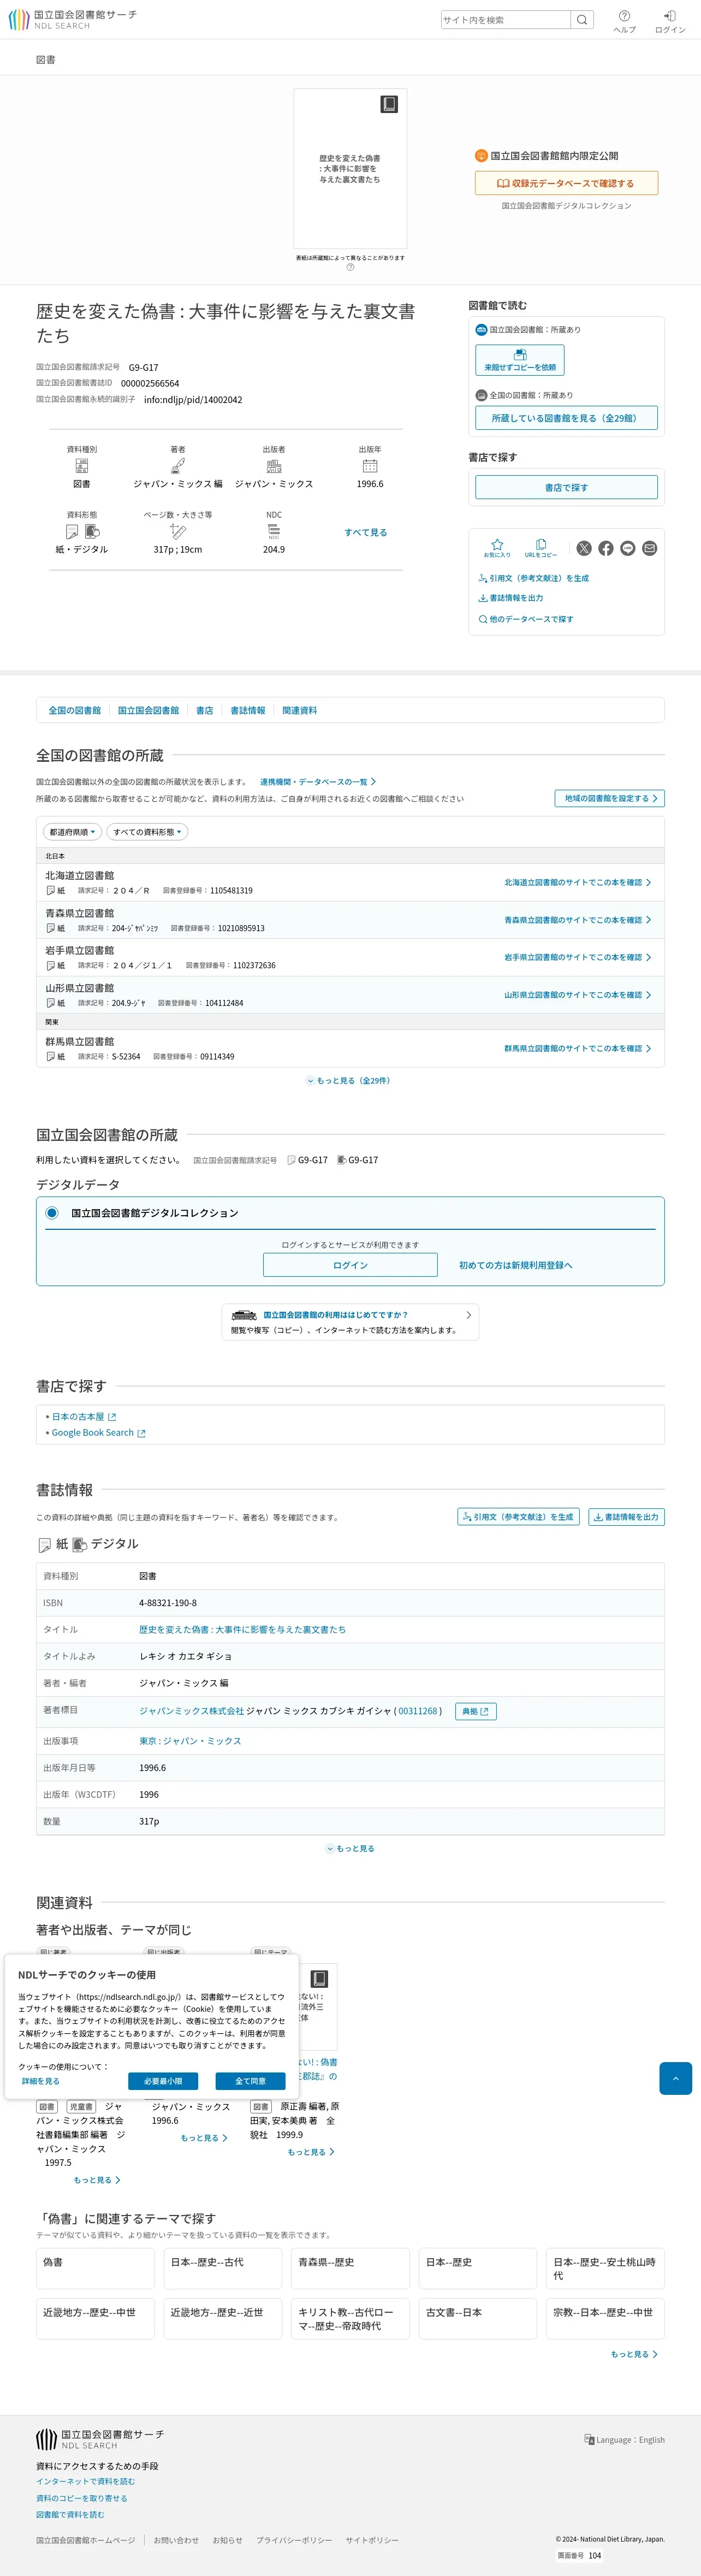
Task: Add to favorites with star icon
Action: [497, 547]
